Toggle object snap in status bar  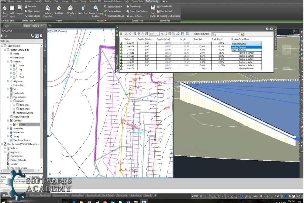(x=236, y=196)
